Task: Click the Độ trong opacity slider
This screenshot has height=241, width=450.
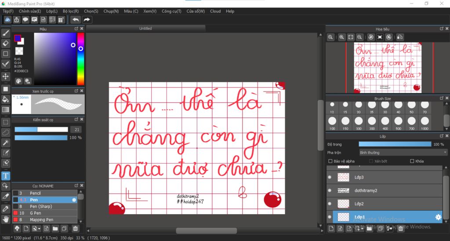Action: 395,144
